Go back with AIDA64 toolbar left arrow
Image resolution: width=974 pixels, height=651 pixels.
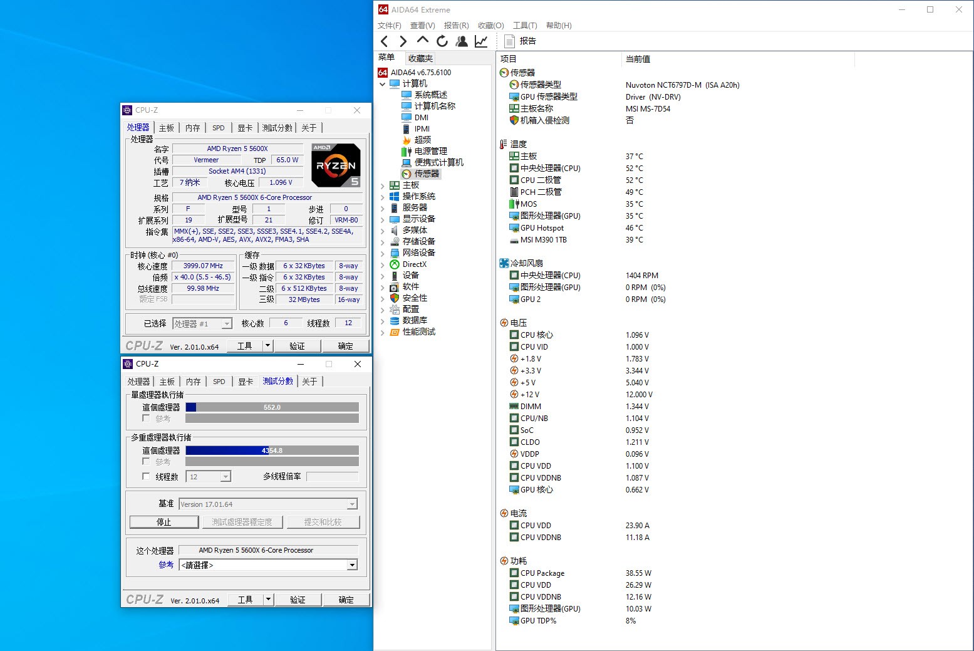(x=385, y=41)
